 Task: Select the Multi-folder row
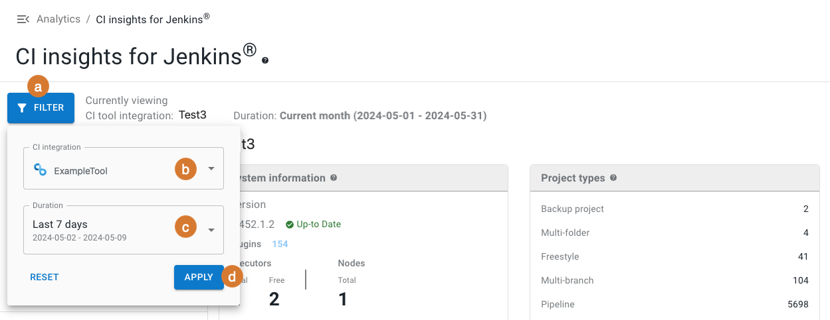pyautogui.click(x=674, y=233)
